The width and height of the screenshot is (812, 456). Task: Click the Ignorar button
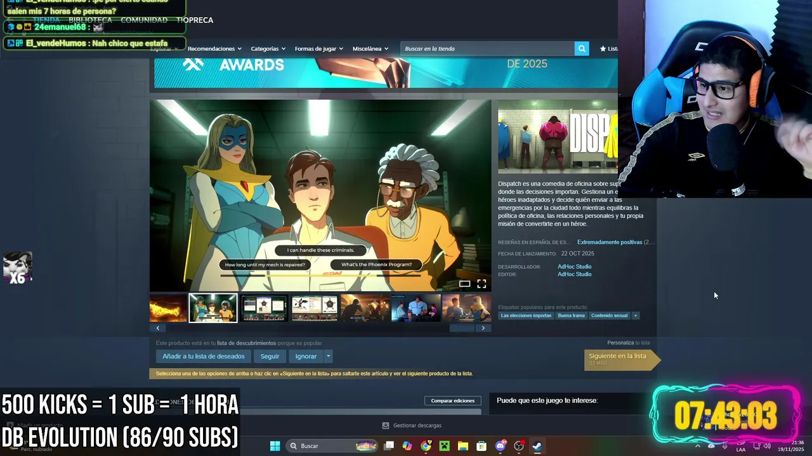[306, 357]
